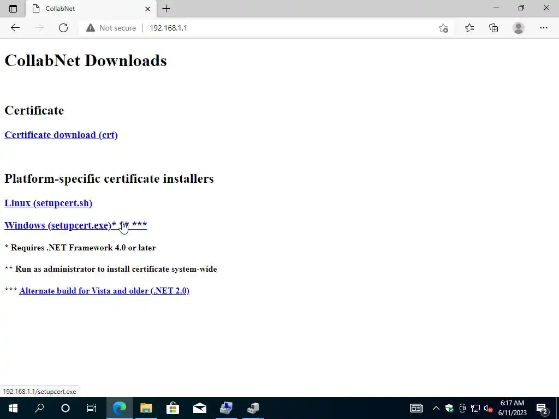This screenshot has width=559, height=419.
Task: Open News and interests widget
Action: (x=416, y=408)
